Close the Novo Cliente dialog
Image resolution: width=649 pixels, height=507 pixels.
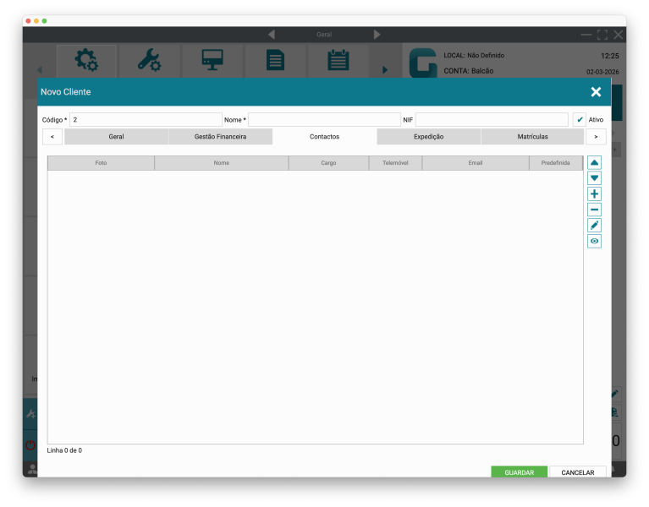[x=596, y=92]
